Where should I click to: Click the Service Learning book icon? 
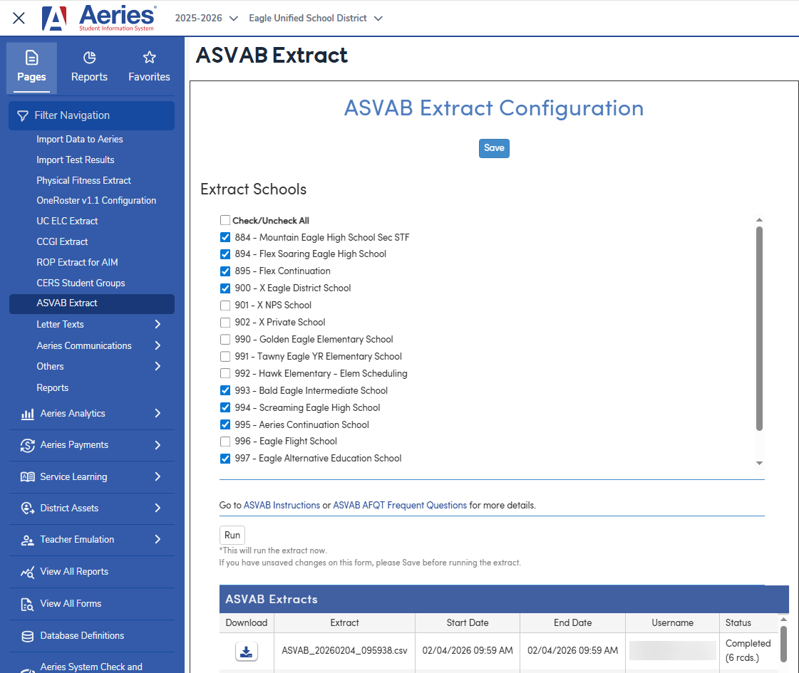pyautogui.click(x=28, y=477)
